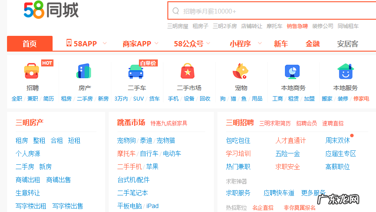Focus the search box 招聘季月薪10000+
This screenshot has height=212, width=376.
(272, 11)
